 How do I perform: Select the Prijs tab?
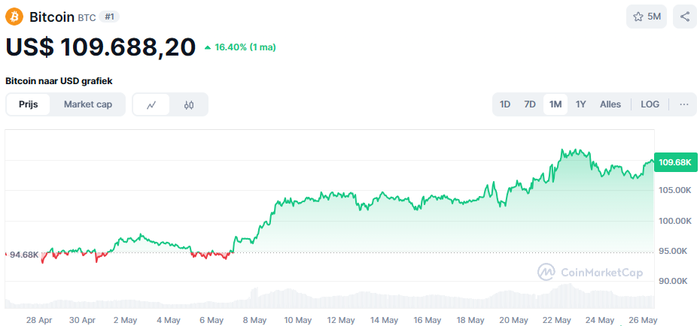(28, 104)
